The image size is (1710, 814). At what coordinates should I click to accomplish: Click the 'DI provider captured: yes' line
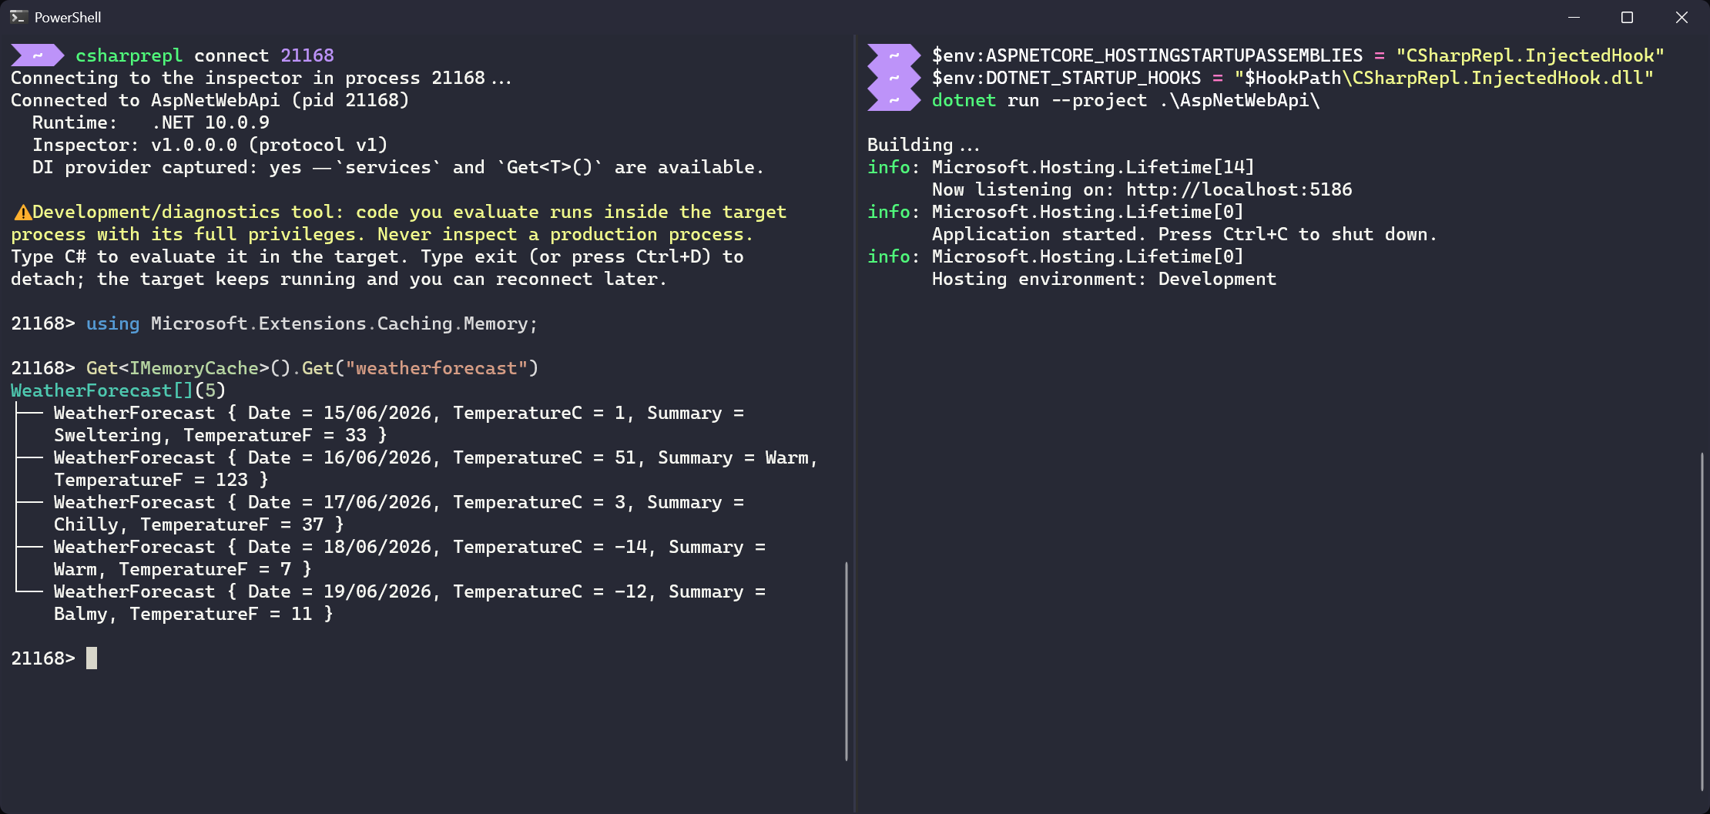(398, 167)
